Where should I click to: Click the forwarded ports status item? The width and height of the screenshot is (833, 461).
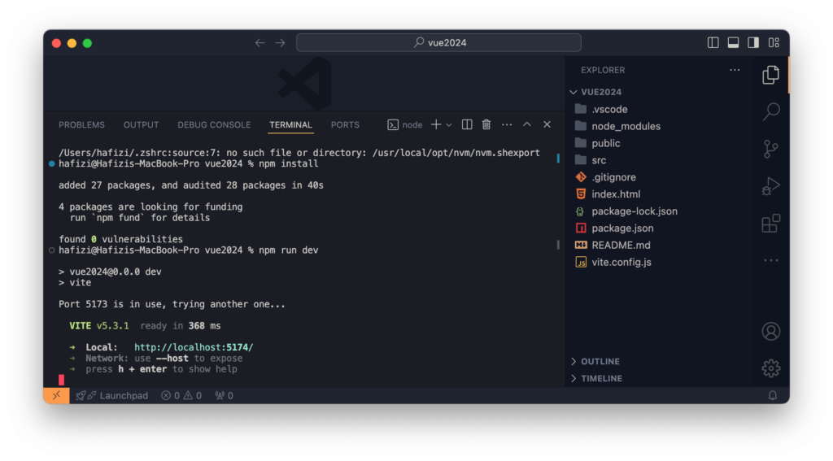pyautogui.click(x=224, y=396)
